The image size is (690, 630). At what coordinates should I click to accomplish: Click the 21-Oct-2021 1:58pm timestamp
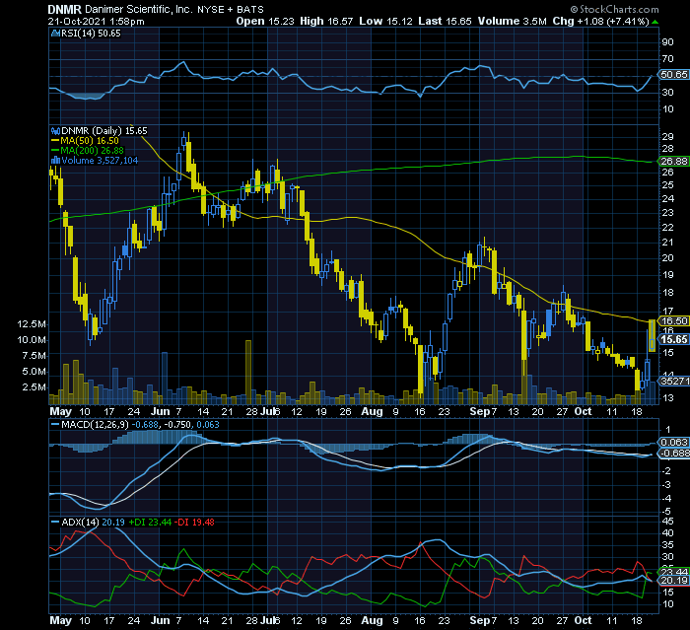[x=96, y=21]
